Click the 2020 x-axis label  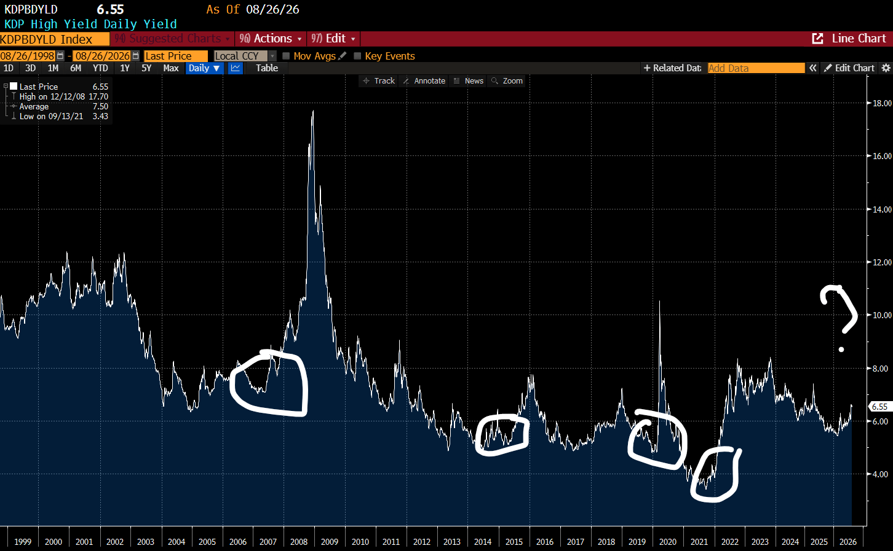pyautogui.click(x=668, y=542)
